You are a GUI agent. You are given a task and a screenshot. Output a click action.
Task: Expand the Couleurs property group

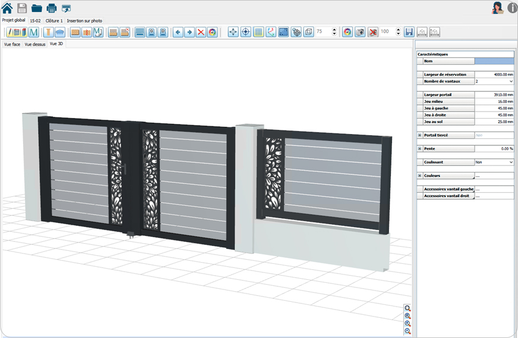pyautogui.click(x=420, y=176)
